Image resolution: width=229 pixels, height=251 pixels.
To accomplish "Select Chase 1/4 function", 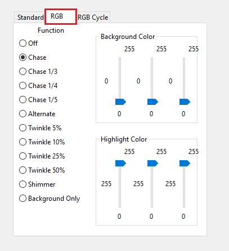I will click(x=38, y=86).
